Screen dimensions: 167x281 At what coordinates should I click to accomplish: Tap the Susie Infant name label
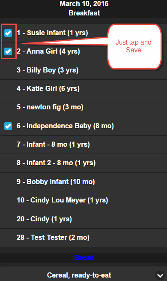52,33
